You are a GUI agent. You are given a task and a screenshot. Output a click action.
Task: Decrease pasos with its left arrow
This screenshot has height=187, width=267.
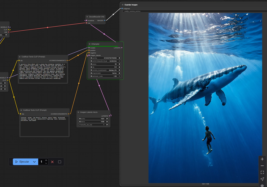tap(91, 64)
